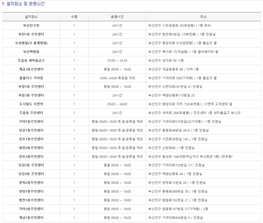Select the '05:00 ~ 24:00' hours cell
This screenshot has height=223, width=263.
(117, 104)
